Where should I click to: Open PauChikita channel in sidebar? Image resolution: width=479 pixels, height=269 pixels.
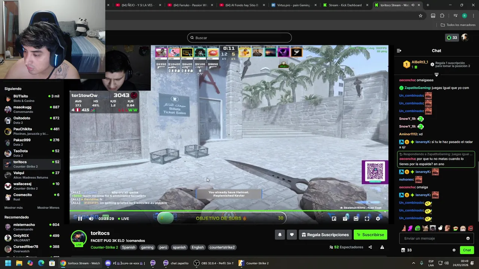click(x=32, y=131)
